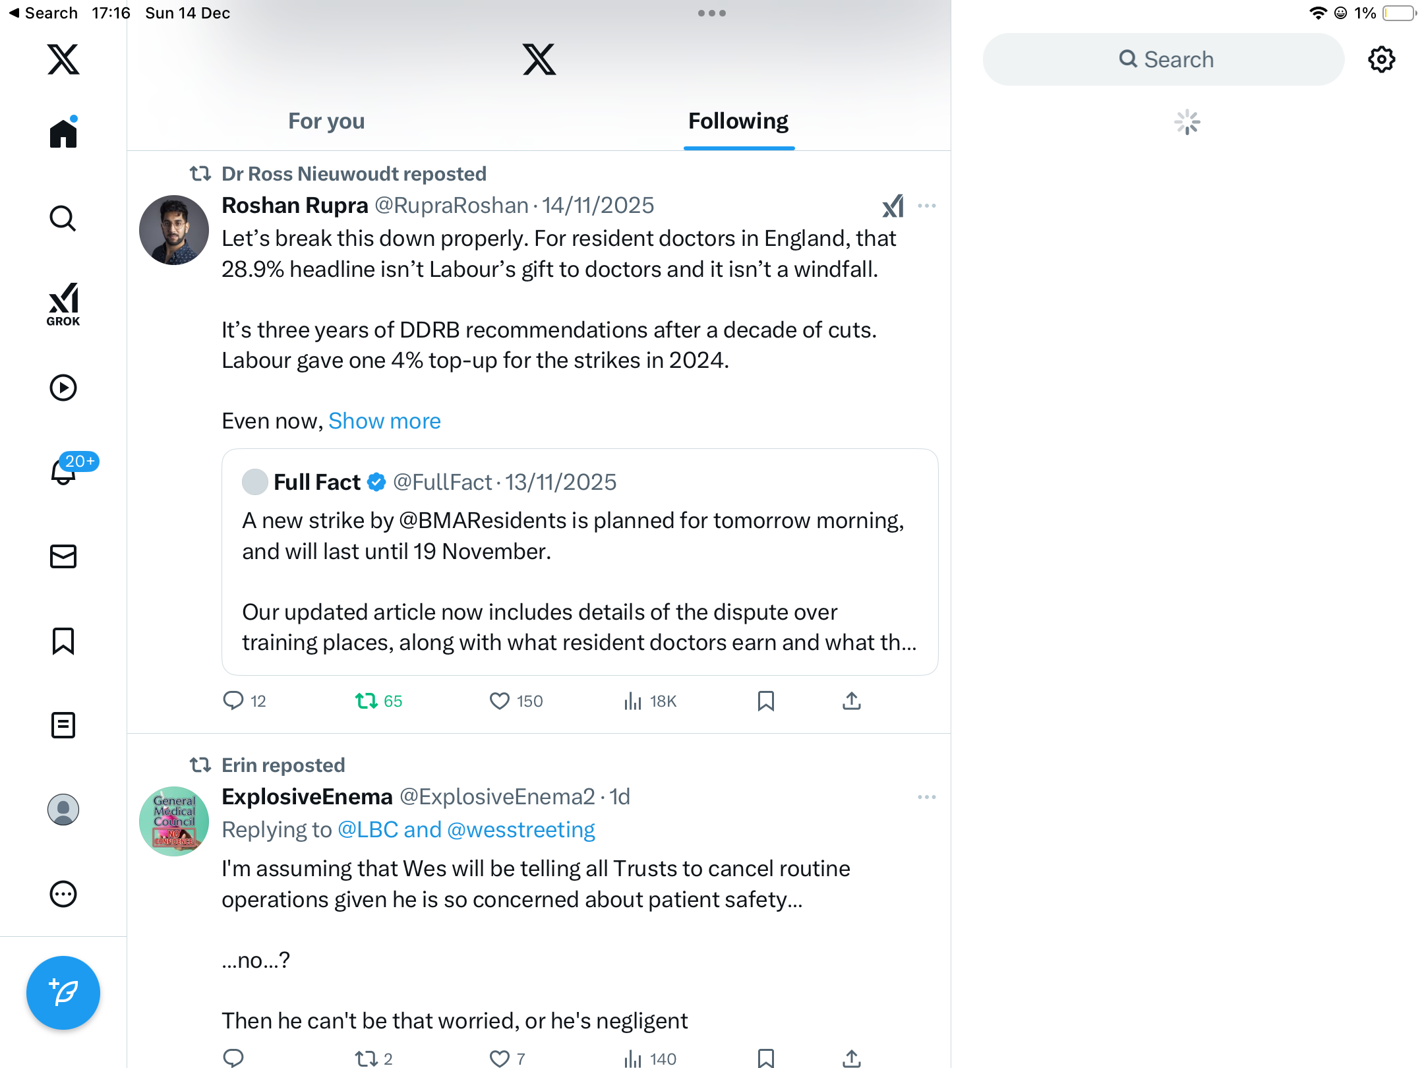Open the Lists sidebar icon
This screenshot has height=1068, width=1424.
(63, 725)
